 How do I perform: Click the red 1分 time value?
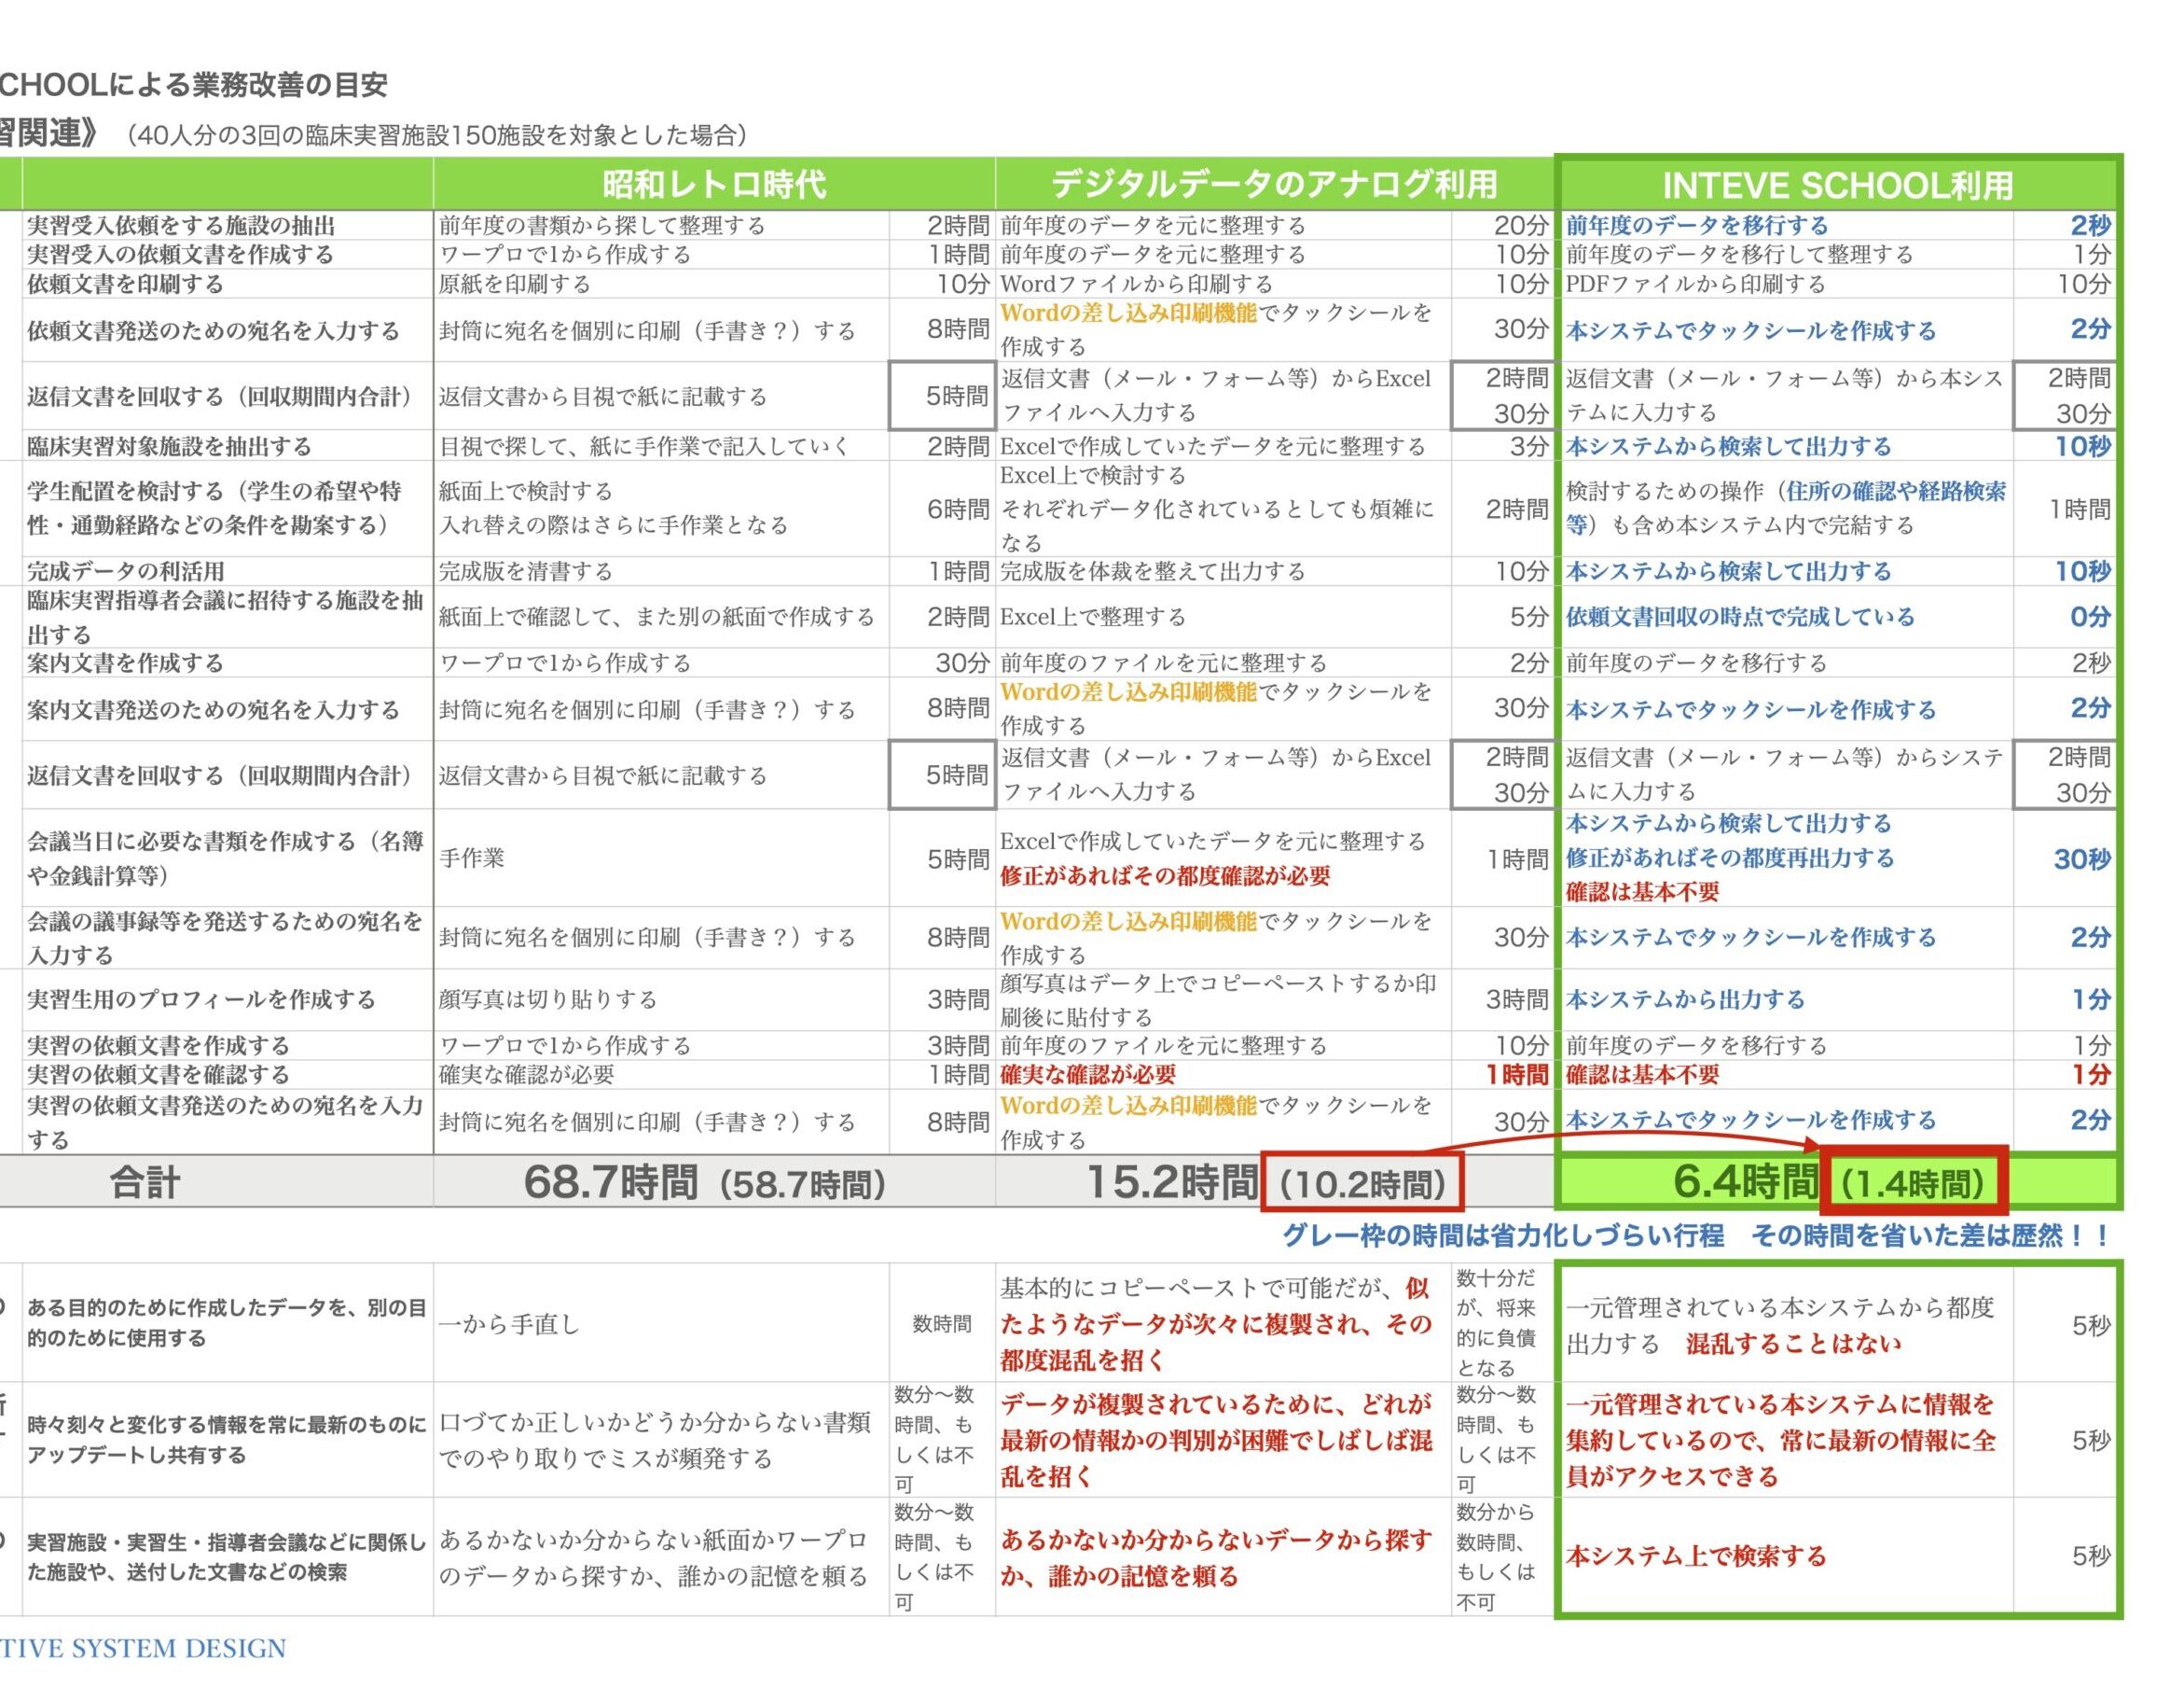pos(2090,1075)
